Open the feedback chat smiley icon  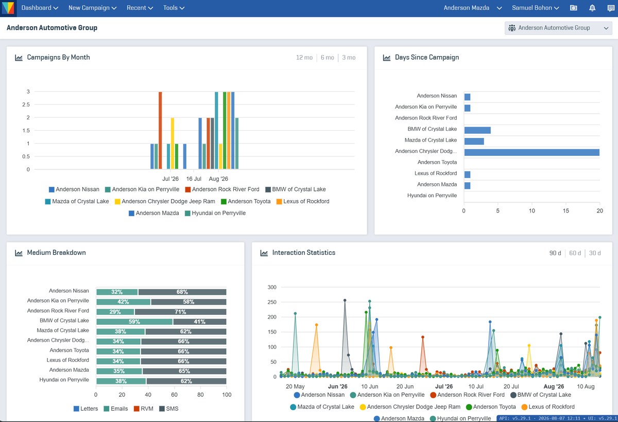610,8
